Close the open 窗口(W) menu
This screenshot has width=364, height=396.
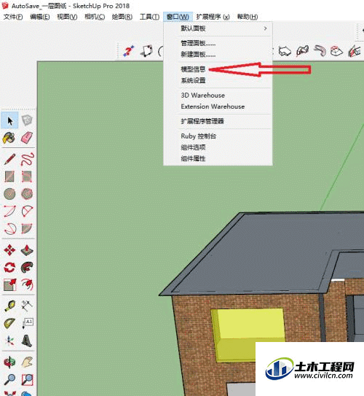click(x=178, y=17)
